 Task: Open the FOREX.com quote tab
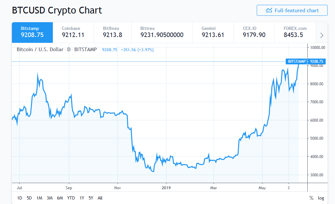coord(295,32)
